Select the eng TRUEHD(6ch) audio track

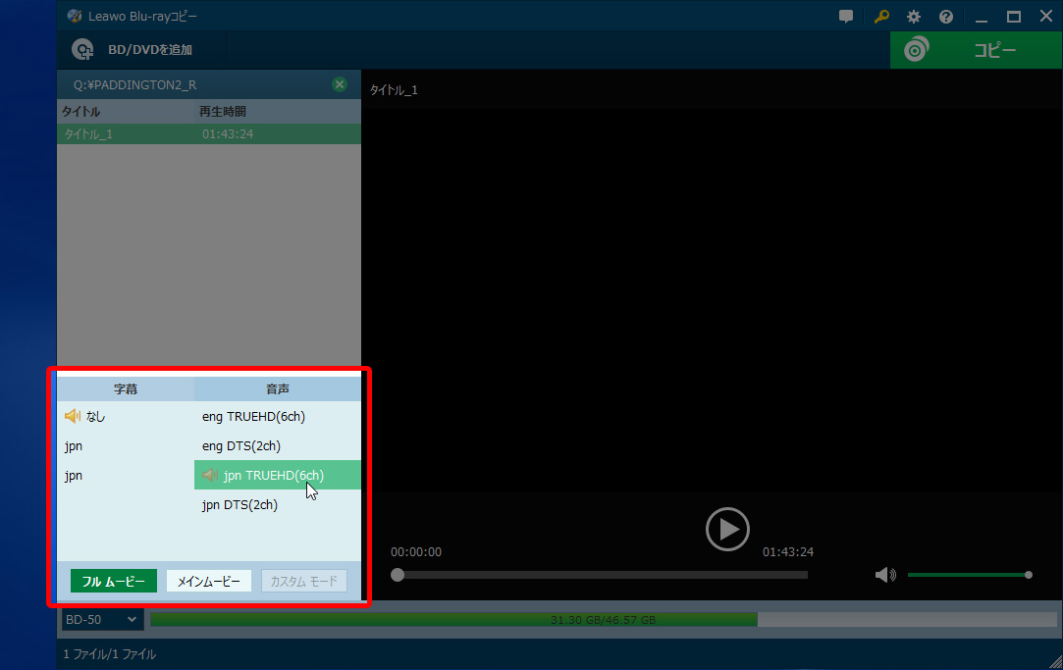(253, 417)
